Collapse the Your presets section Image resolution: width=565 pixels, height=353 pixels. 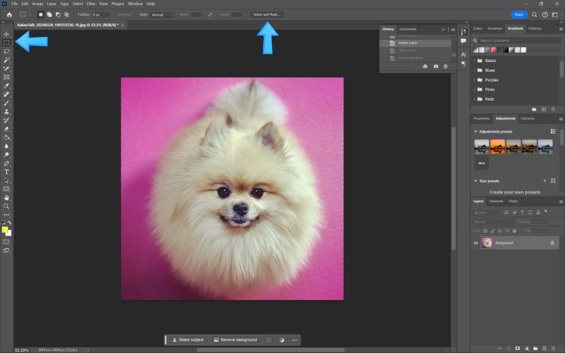pos(476,181)
